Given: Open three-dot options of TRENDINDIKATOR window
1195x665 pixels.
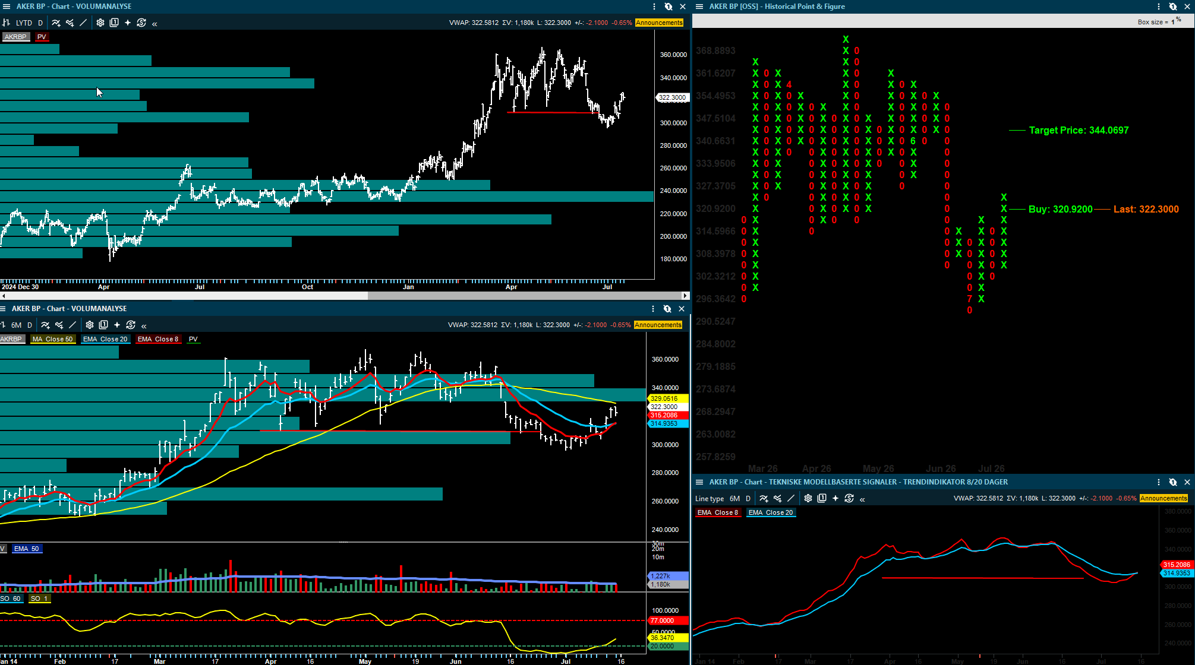Looking at the screenshot, I should click(x=1159, y=482).
